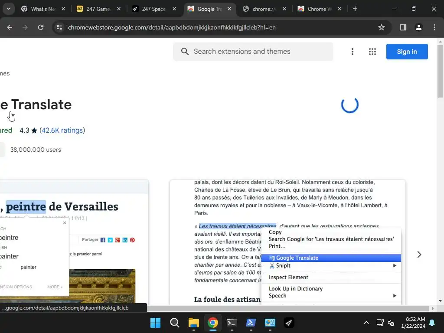View site information icon in address bar
Screen dimensions: 444x333
[x=59, y=27]
